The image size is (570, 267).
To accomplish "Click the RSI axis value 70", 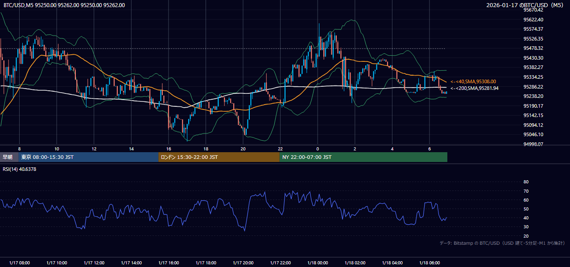I will click(526, 191).
